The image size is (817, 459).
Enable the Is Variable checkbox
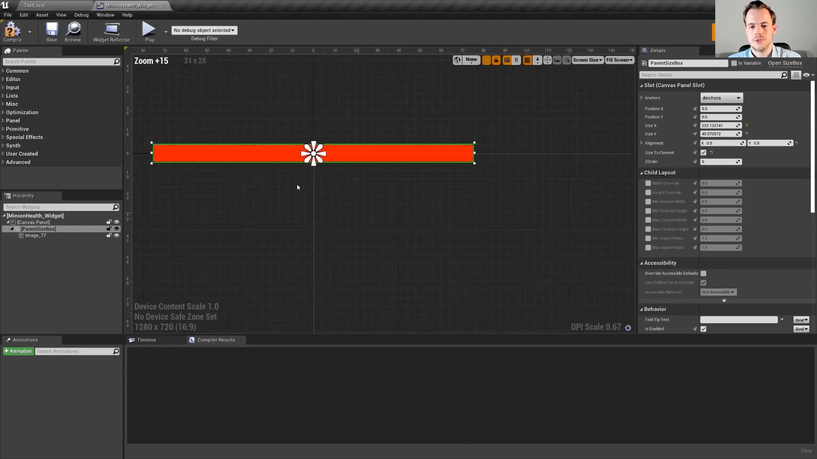coord(734,63)
